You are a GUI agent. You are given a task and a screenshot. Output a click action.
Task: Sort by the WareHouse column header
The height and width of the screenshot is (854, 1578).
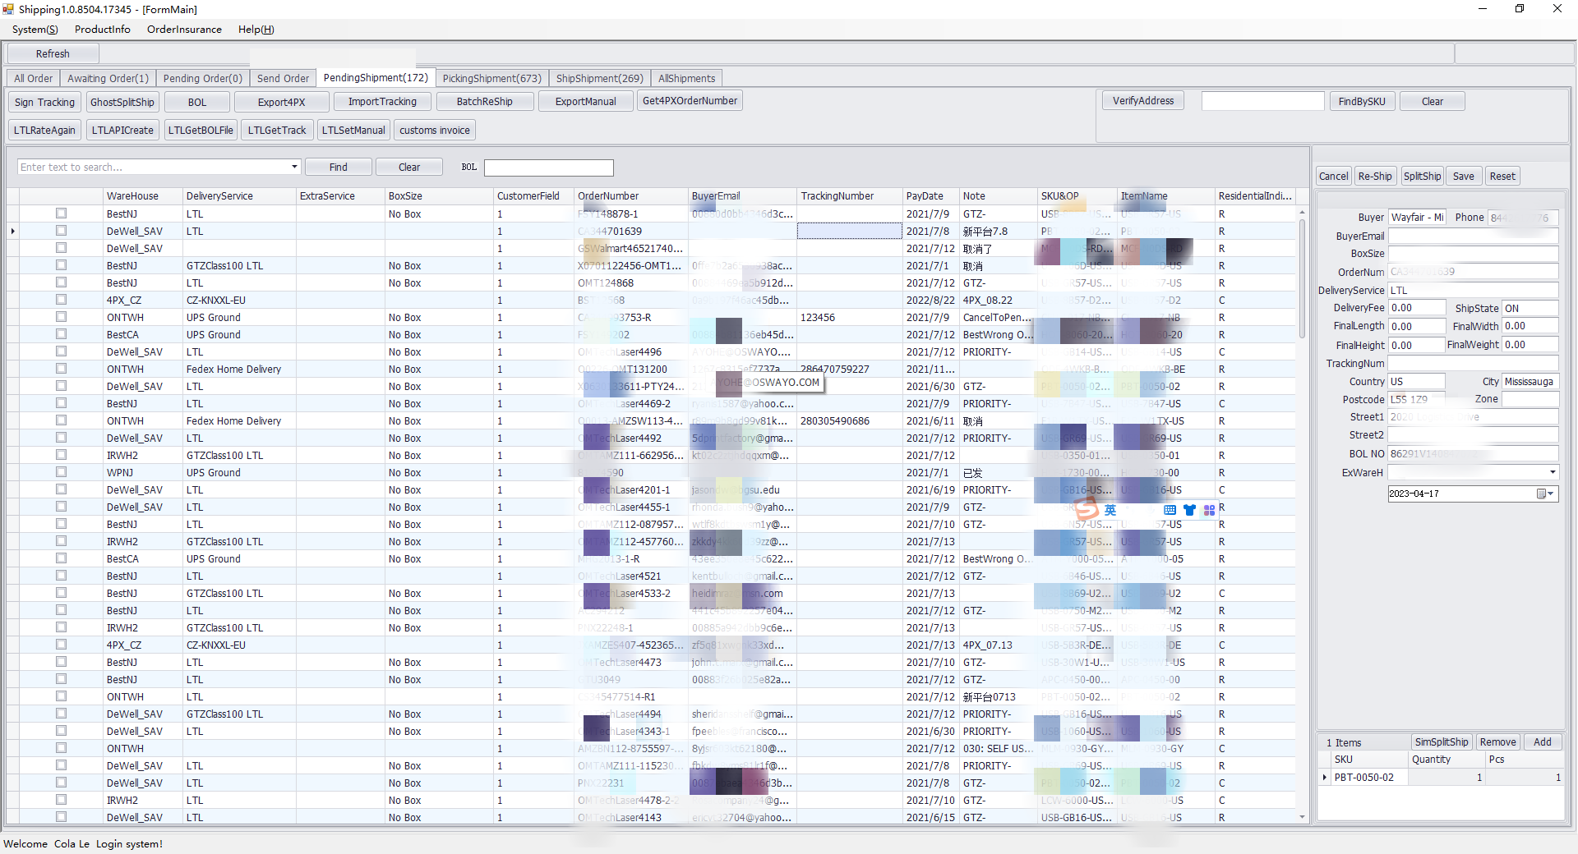(x=143, y=196)
